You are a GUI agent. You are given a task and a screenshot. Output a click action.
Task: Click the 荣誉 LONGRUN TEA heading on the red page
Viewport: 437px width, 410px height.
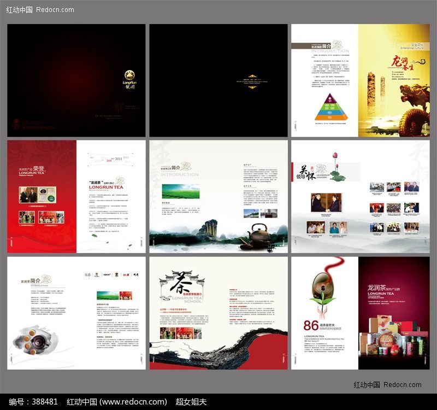tap(32, 171)
